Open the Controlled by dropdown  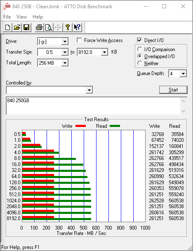89,90
